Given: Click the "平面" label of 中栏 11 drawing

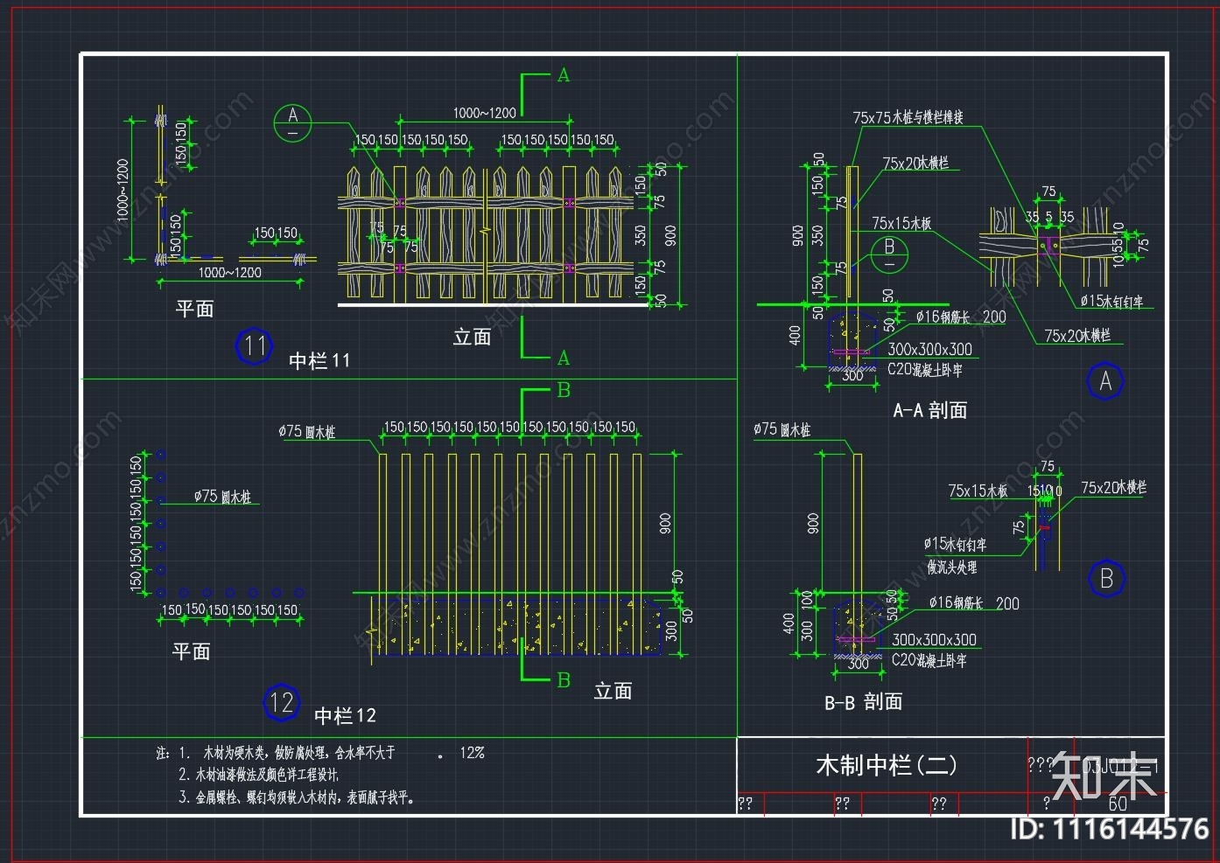Looking at the screenshot, I should (194, 309).
